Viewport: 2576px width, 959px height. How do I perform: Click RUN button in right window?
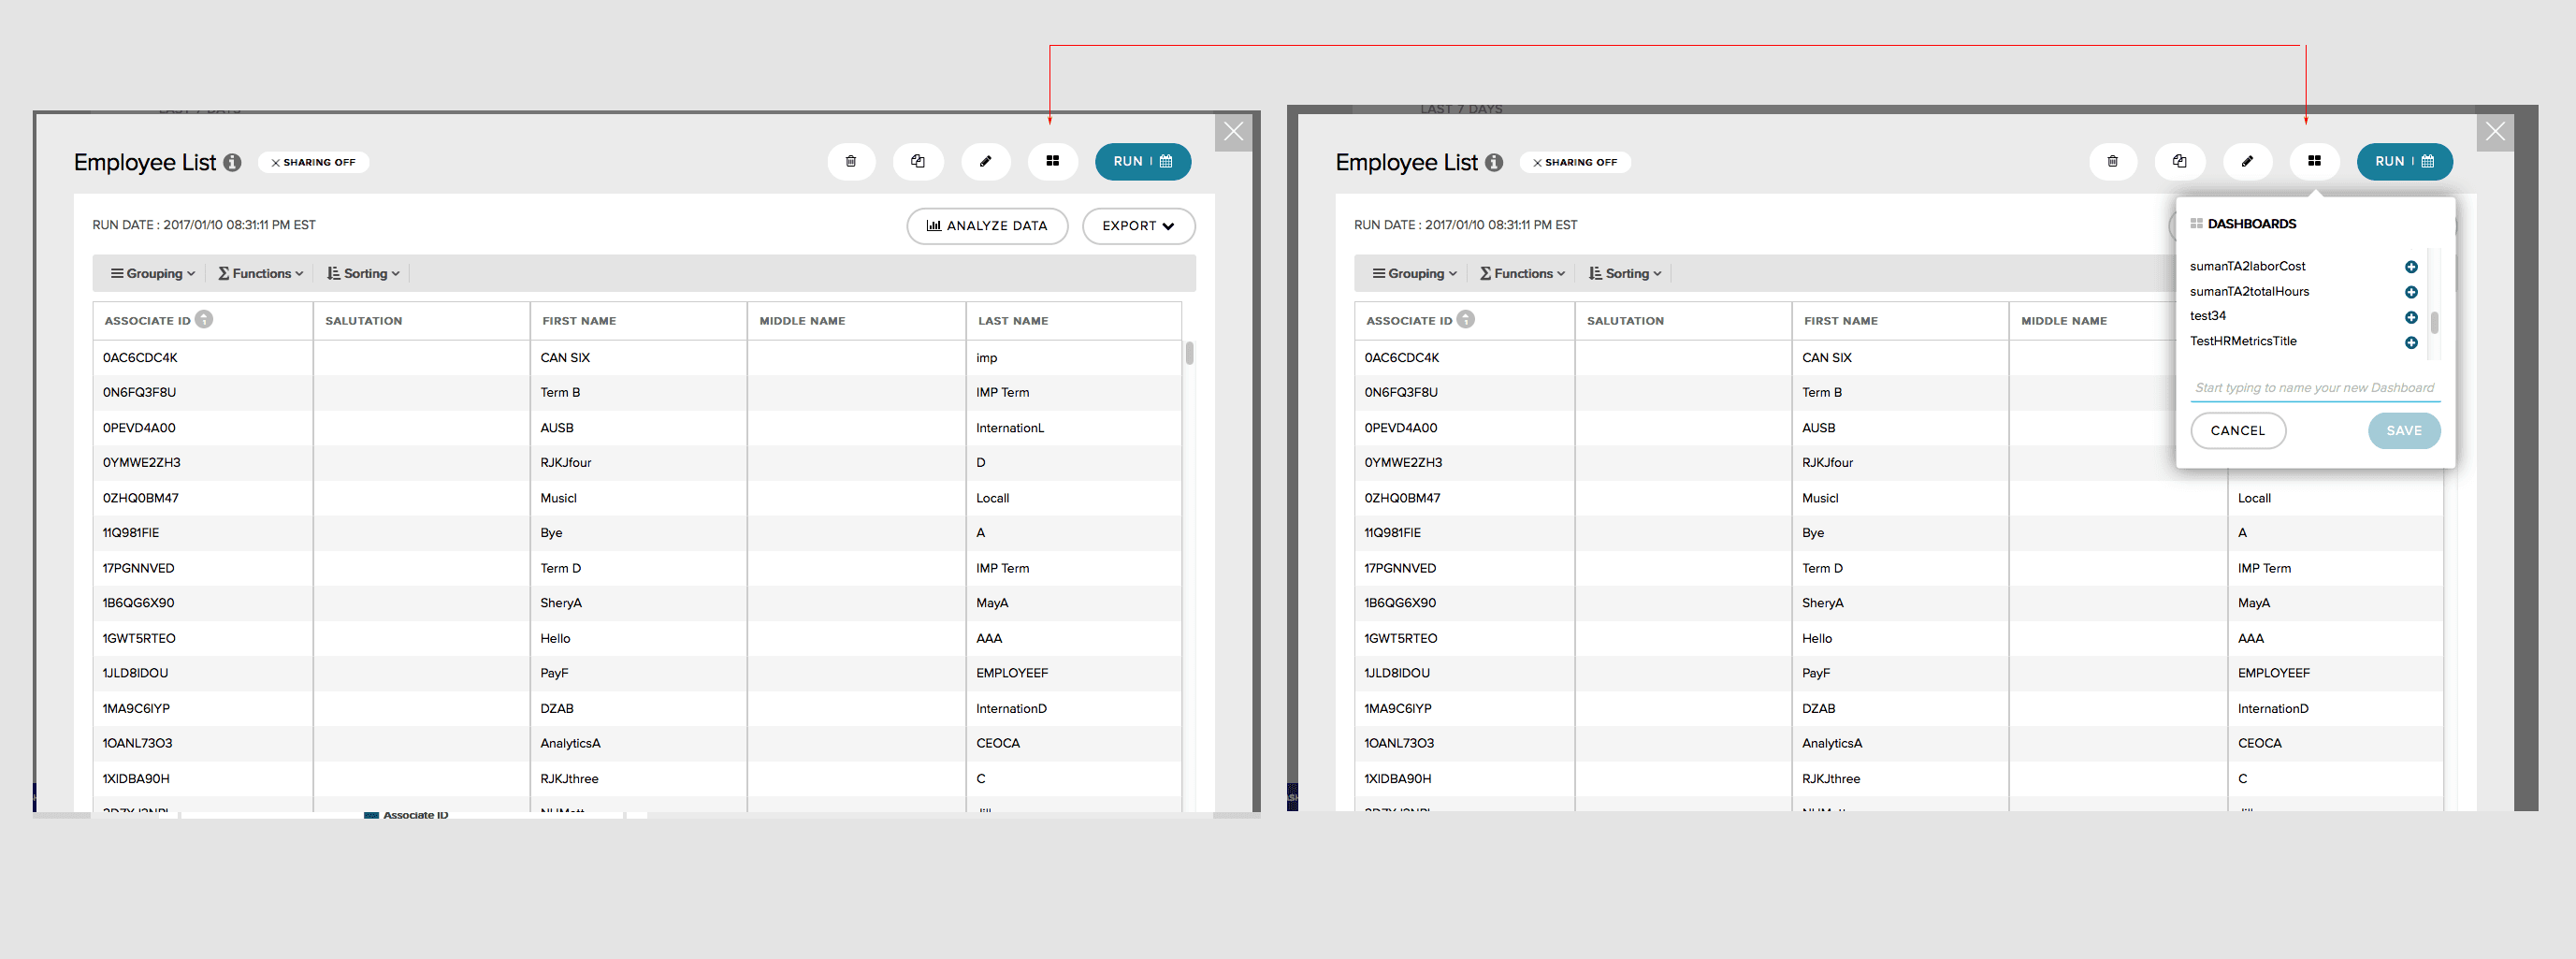pyautogui.click(x=2404, y=161)
